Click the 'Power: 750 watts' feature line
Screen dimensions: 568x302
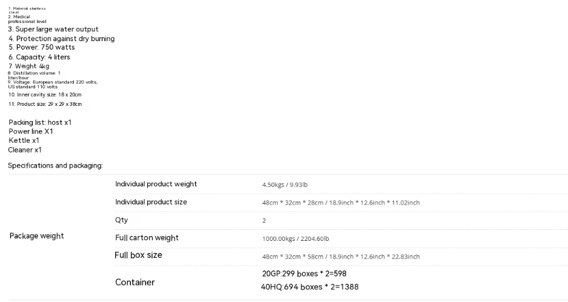click(x=42, y=47)
